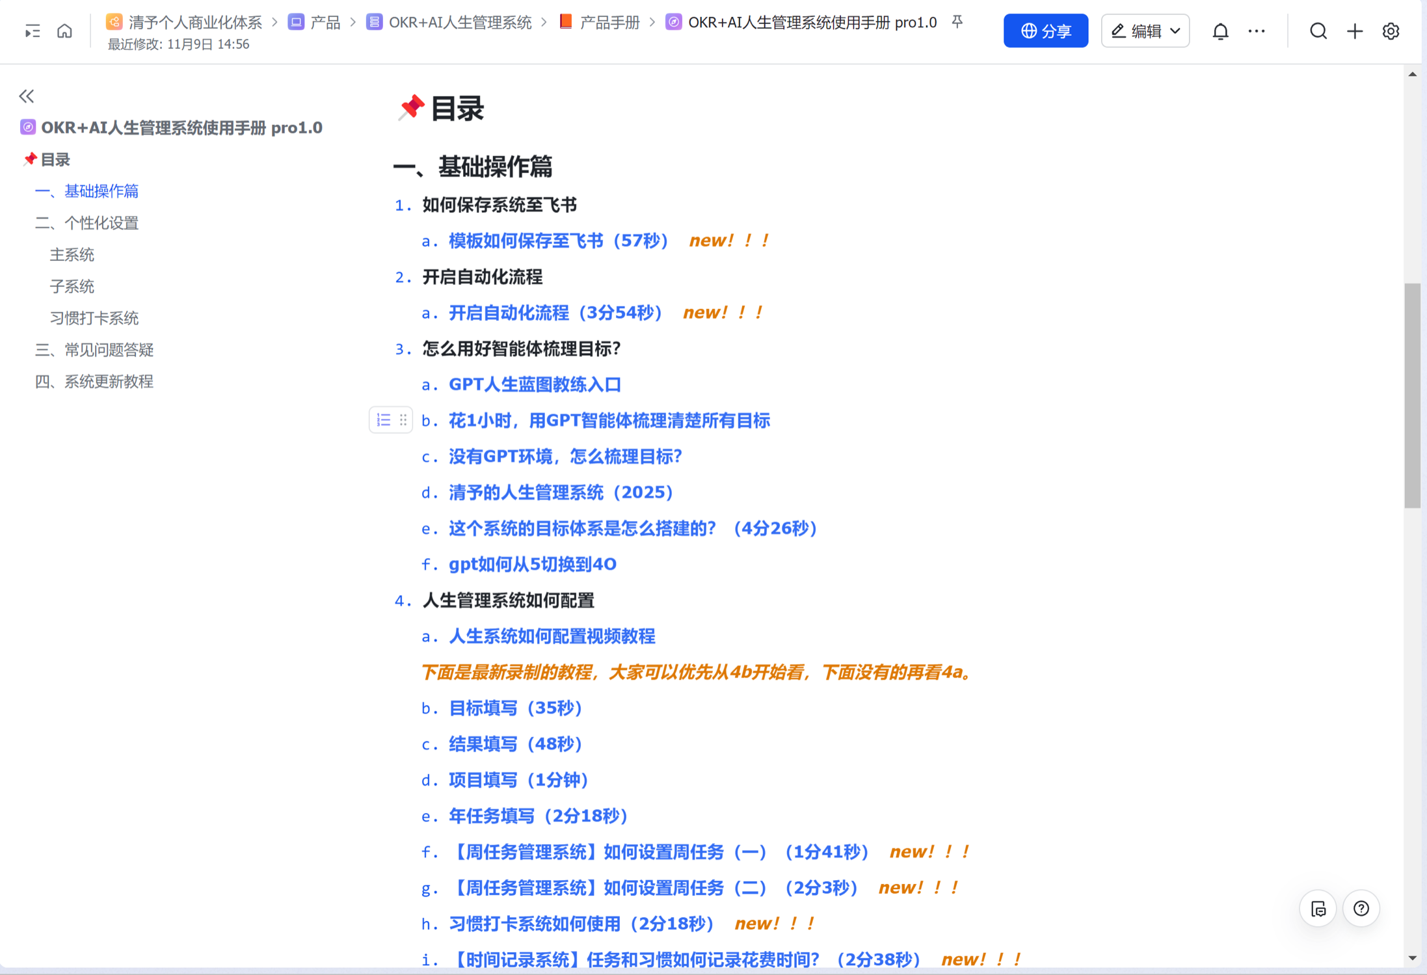
Task: Pin the document using the pin icon
Action: tap(957, 22)
